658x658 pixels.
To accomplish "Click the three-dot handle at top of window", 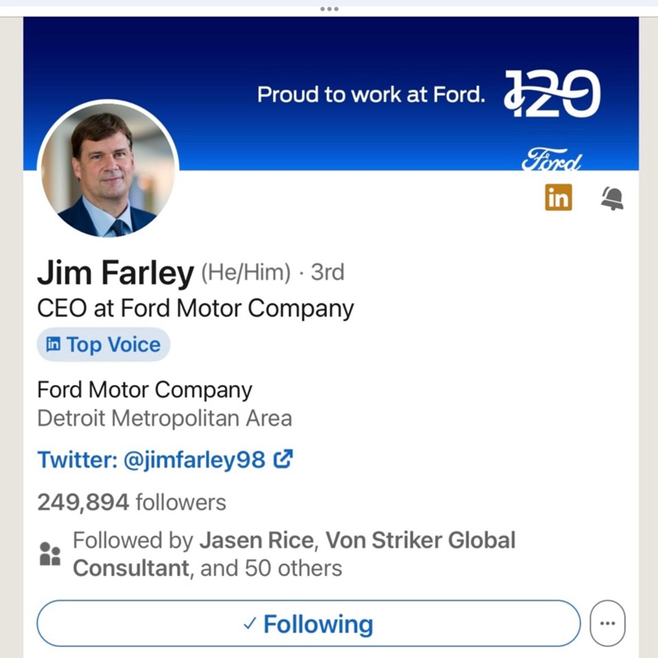I will tap(329, 9).
